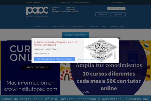Screen dimensions: 151x101
Task: Open the Calendario link
Action: coord(36,3)
